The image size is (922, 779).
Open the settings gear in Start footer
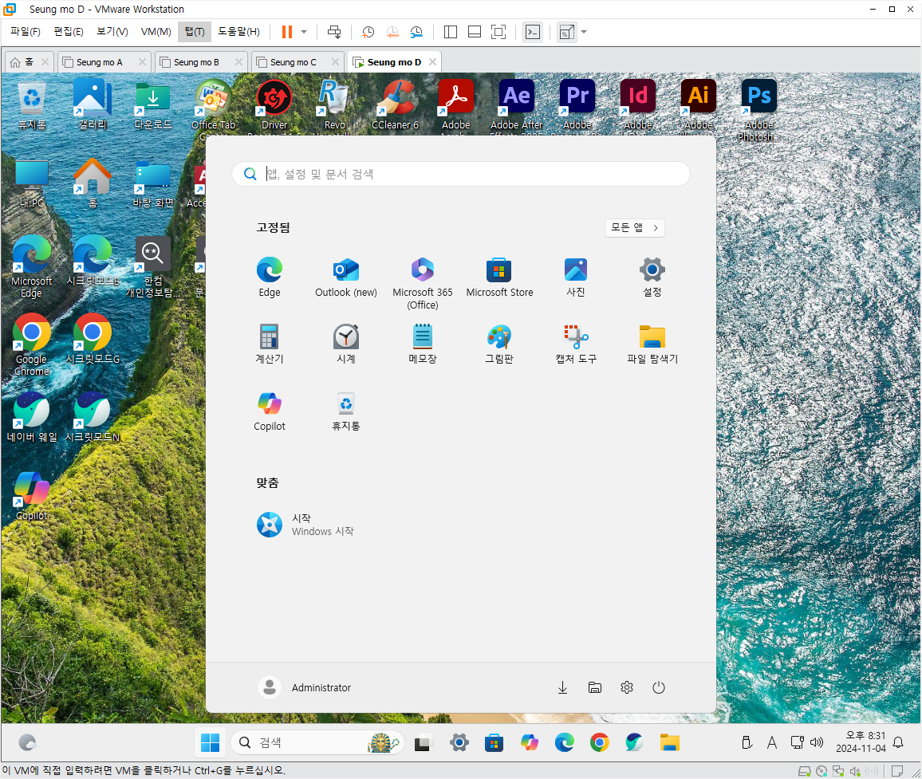[627, 687]
